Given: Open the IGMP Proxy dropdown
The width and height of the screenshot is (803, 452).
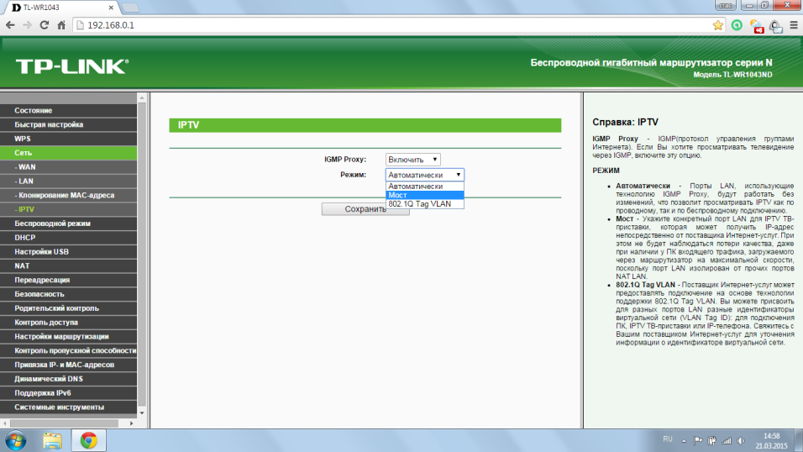Looking at the screenshot, I should (413, 159).
